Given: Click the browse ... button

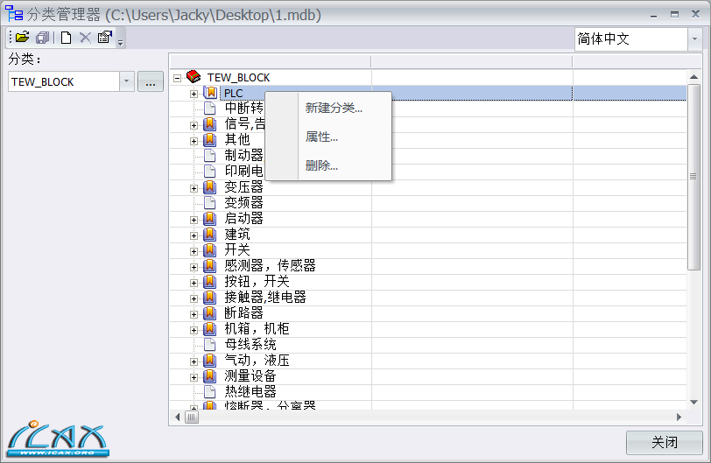Looking at the screenshot, I should [151, 81].
